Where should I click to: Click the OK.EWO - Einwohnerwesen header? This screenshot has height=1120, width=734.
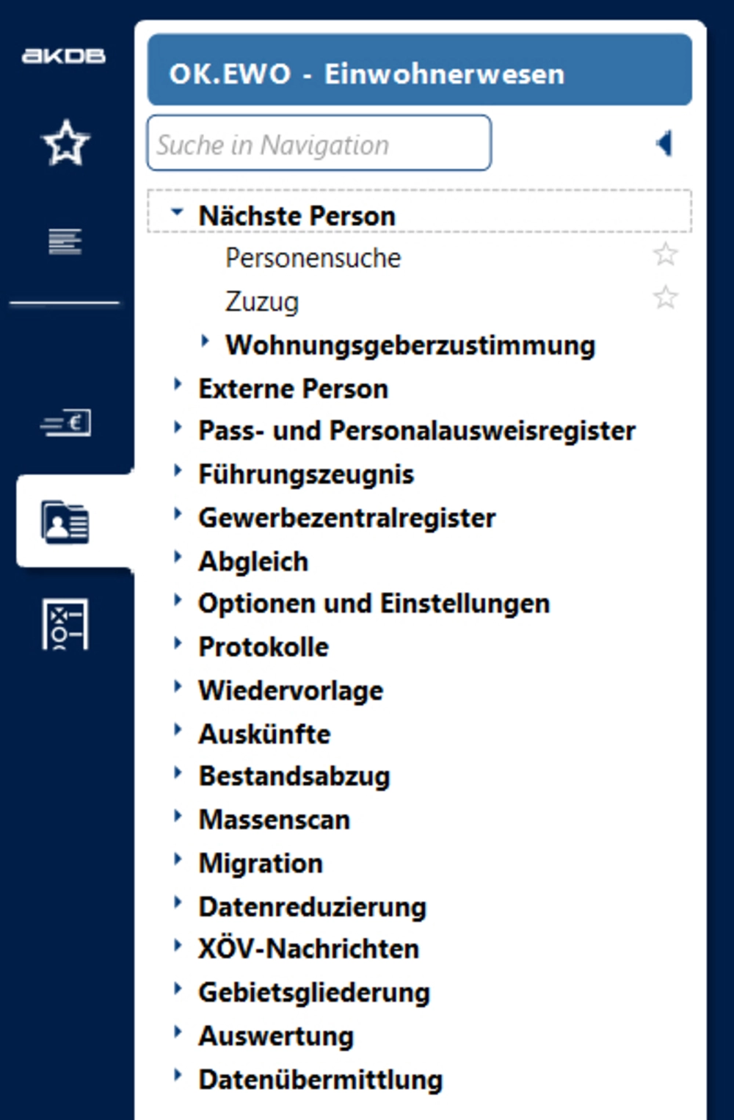(419, 73)
